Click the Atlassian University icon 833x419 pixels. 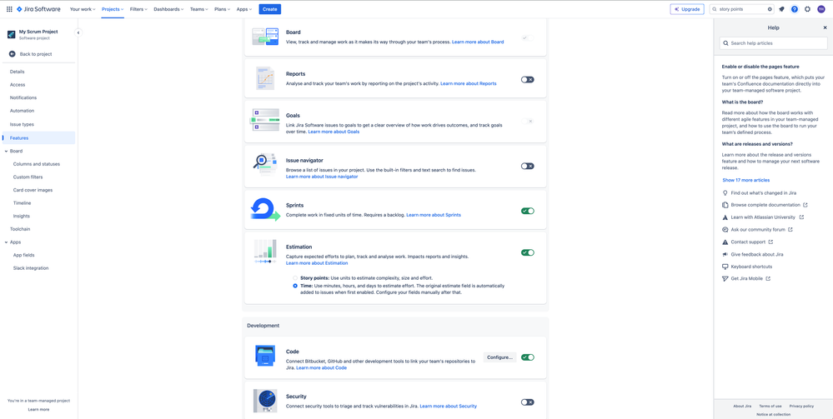pyautogui.click(x=725, y=217)
